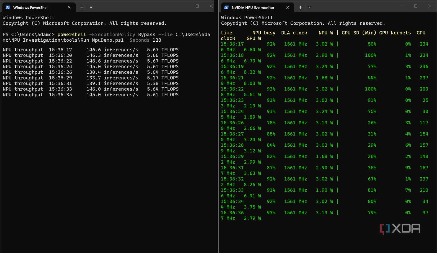Maximize the left PowerShell window
The width and height of the screenshot is (437, 253).
pyautogui.click(x=197, y=6)
